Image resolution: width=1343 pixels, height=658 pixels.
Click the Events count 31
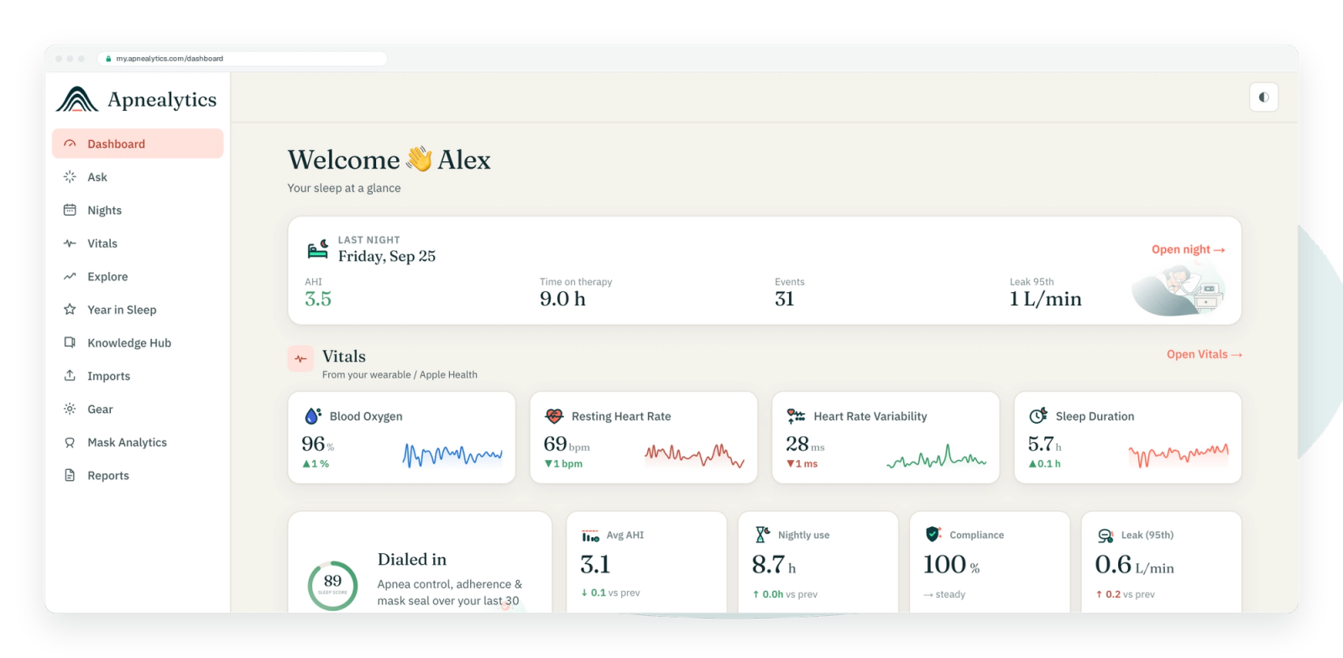[784, 299]
